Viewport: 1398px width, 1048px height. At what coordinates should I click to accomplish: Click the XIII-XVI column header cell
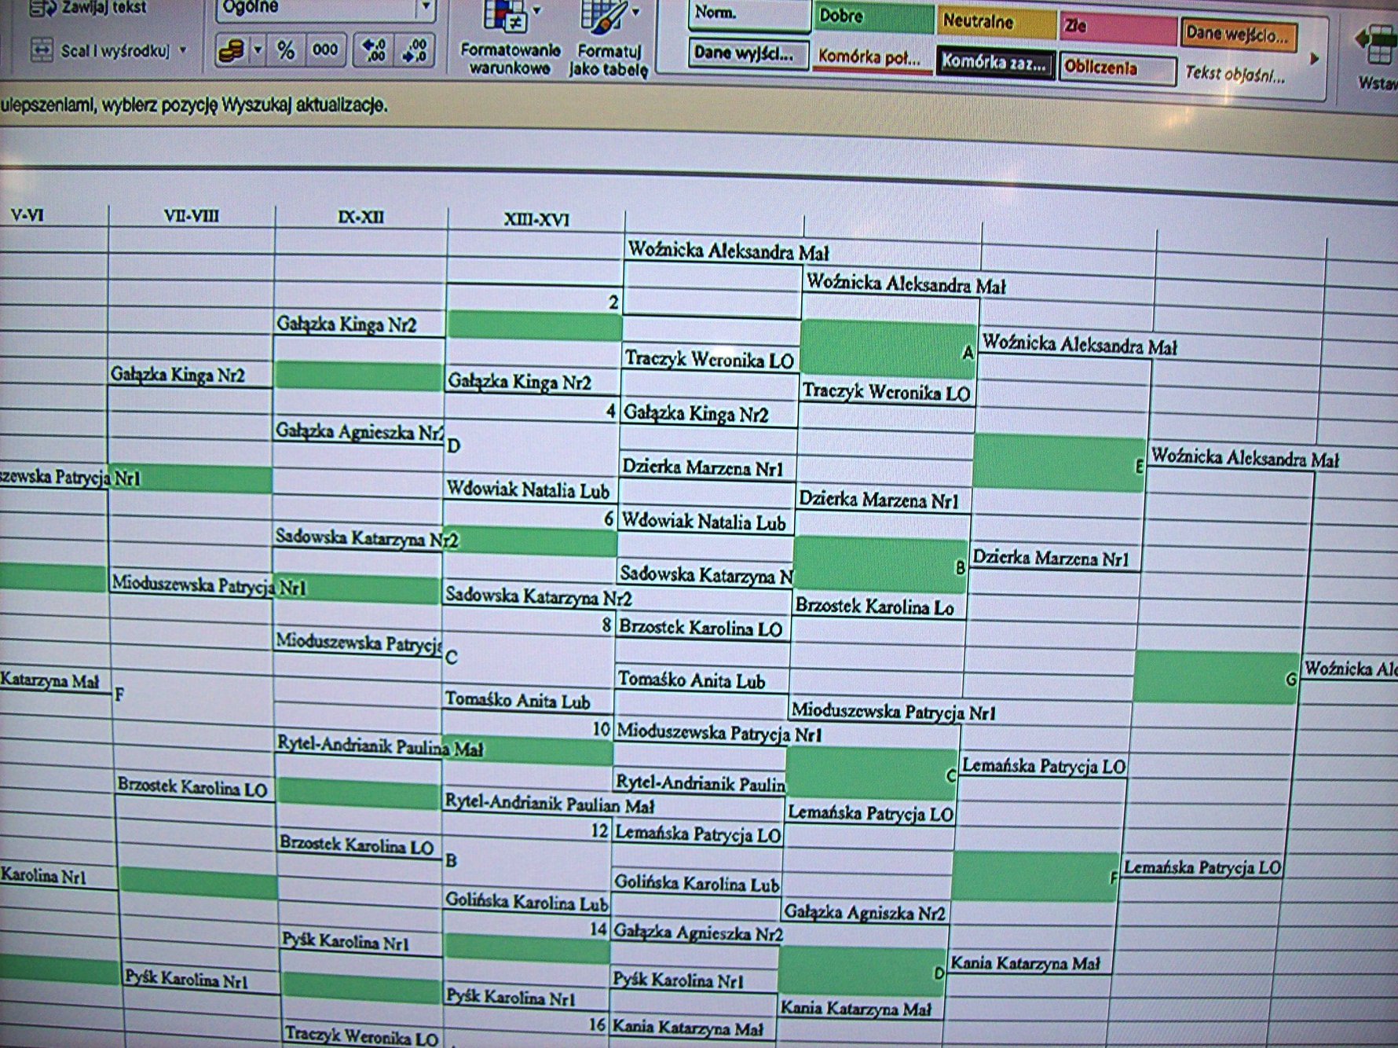pos(536,220)
